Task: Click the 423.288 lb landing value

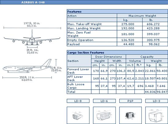Action: (153, 28)
